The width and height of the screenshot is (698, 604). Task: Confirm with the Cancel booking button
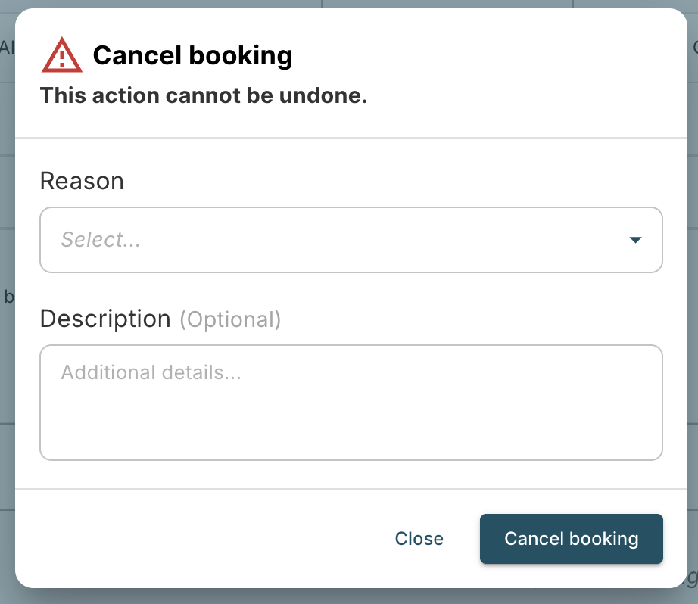(x=571, y=539)
